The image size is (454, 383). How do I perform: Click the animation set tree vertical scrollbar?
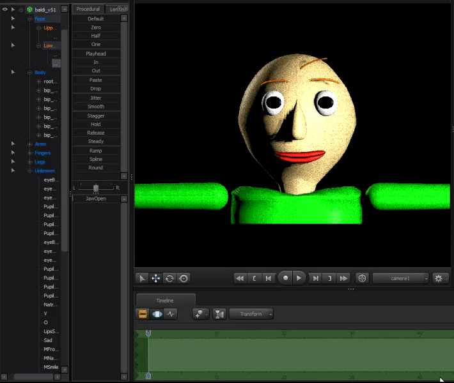click(65, 140)
